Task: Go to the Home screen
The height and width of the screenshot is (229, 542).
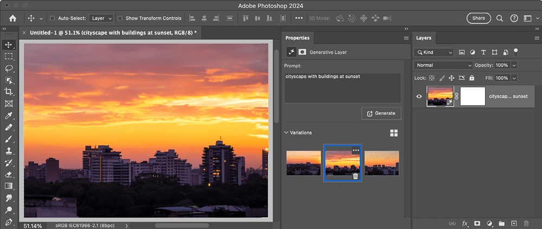Action: pos(12,18)
